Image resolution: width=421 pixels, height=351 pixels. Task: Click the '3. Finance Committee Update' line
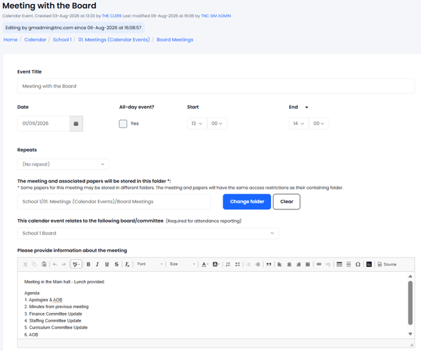(x=53, y=314)
